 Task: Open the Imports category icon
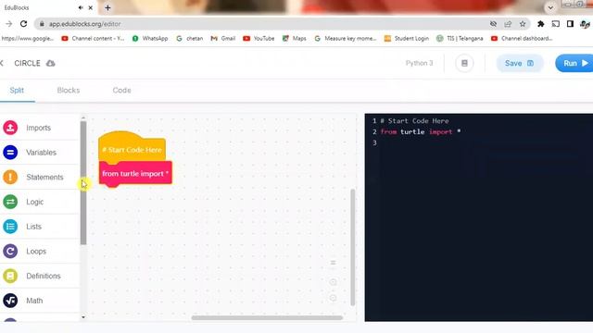pos(10,128)
